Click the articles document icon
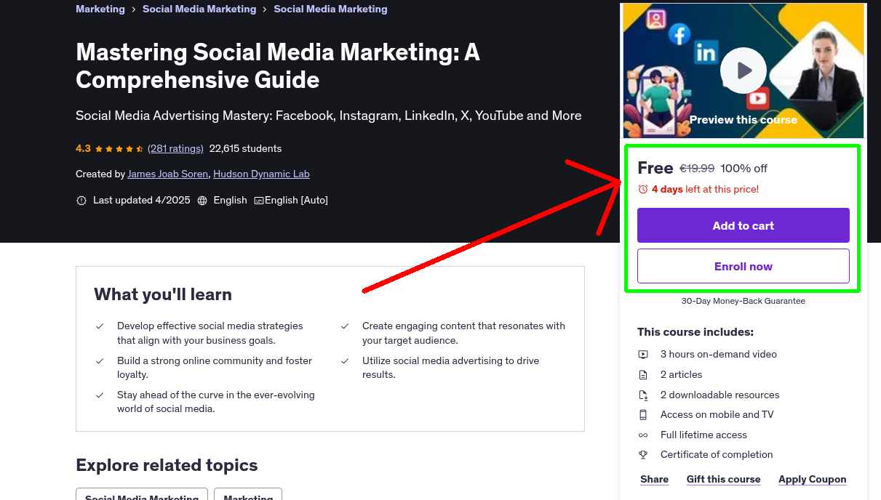881x500 pixels. [x=643, y=375]
